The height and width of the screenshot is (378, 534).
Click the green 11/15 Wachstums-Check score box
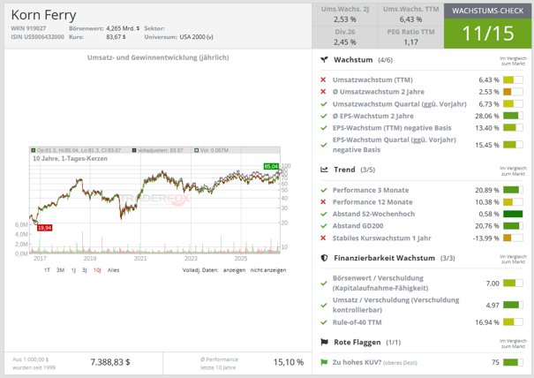488,33
